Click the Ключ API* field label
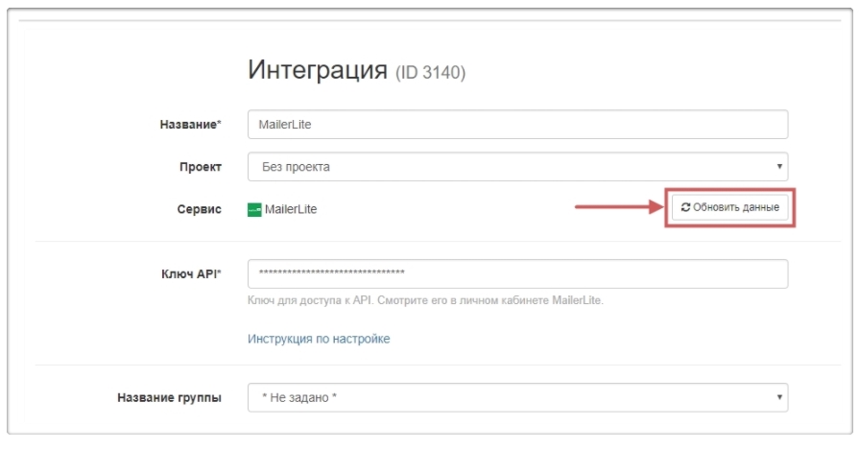The image size is (859, 449). [x=191, y=273]
